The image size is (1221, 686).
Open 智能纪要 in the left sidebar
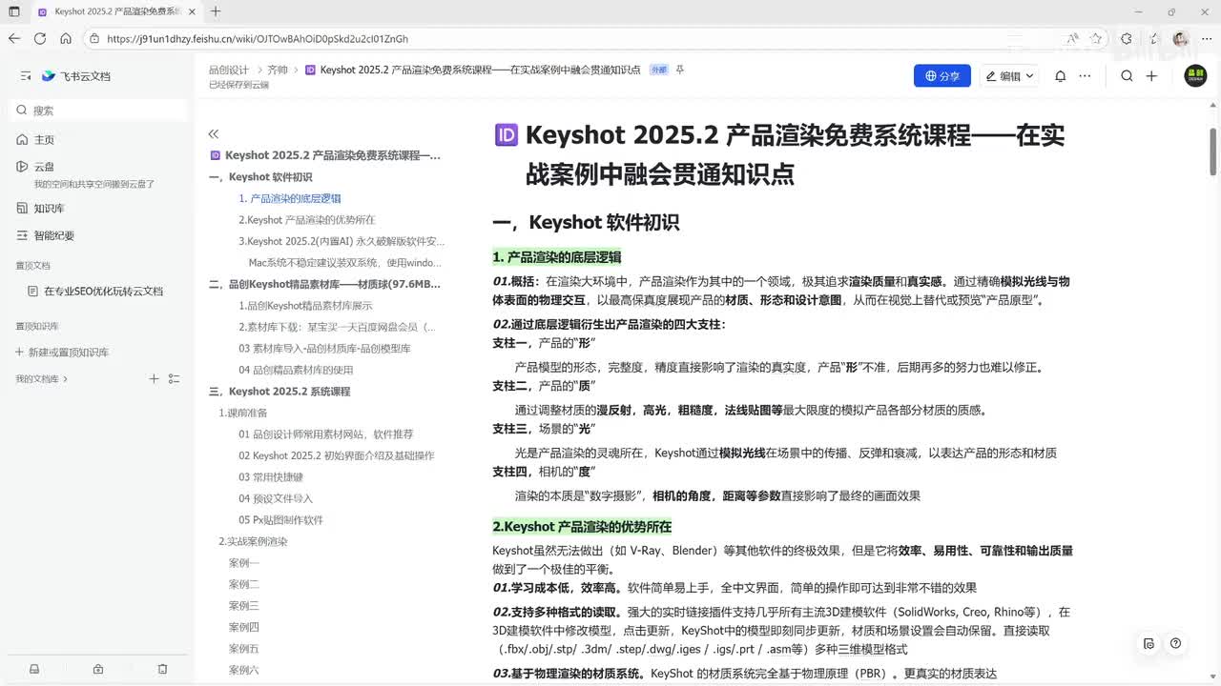[45, 235]
